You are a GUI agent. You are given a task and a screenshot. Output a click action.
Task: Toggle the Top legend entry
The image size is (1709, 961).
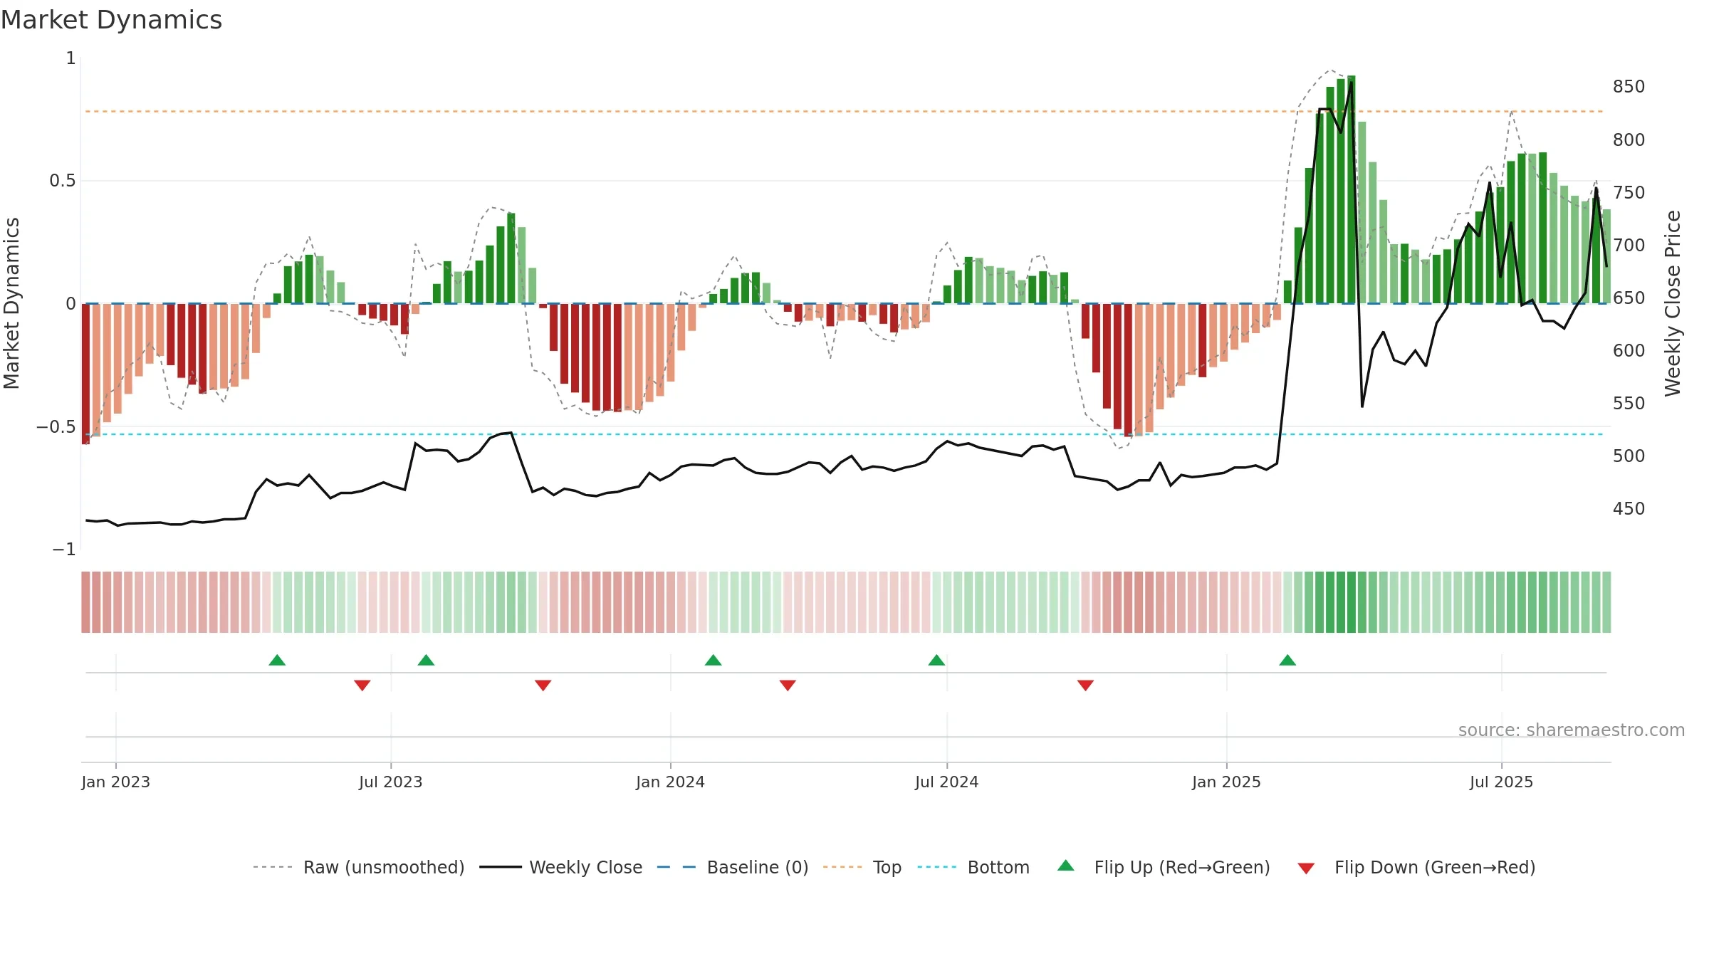[862, 867]
